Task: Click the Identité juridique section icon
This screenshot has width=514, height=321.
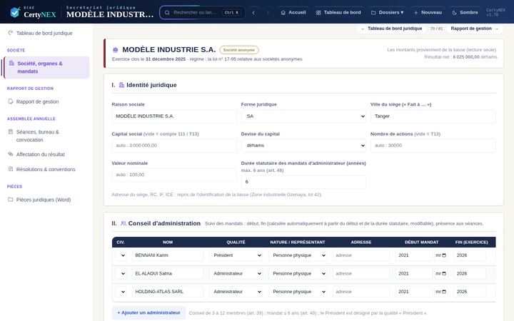Action: pyautogui.click(x=121, y=85)
